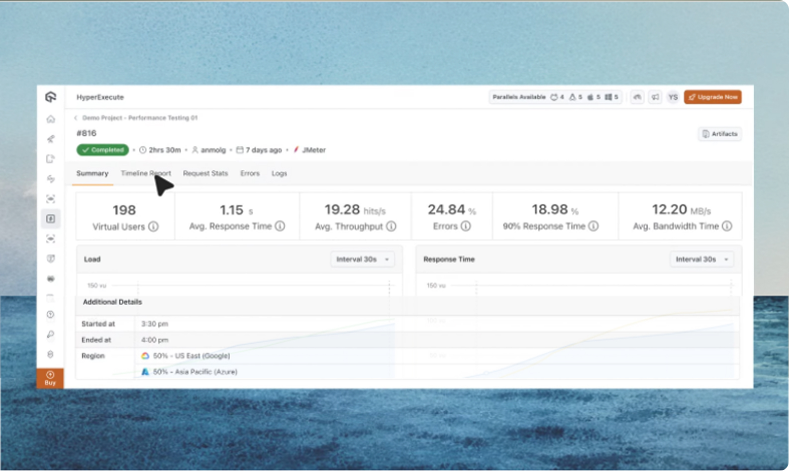Click the Upgrade Now button
This screenshot has height=471, width=789.
[x=712, y=97]
